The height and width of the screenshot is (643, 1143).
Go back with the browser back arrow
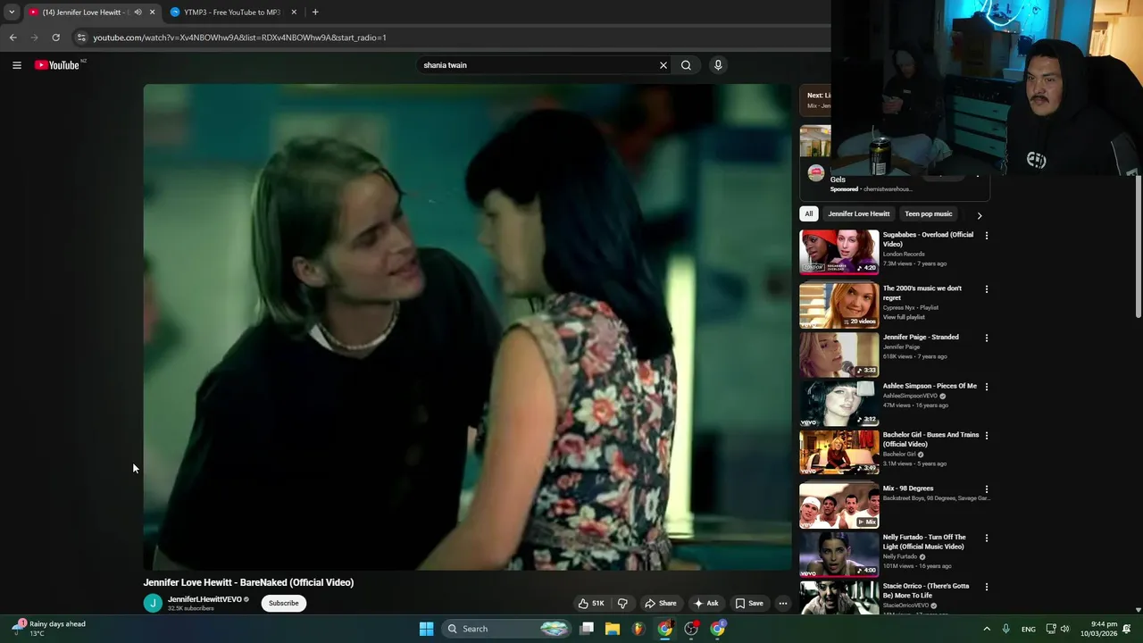point(13,38)
